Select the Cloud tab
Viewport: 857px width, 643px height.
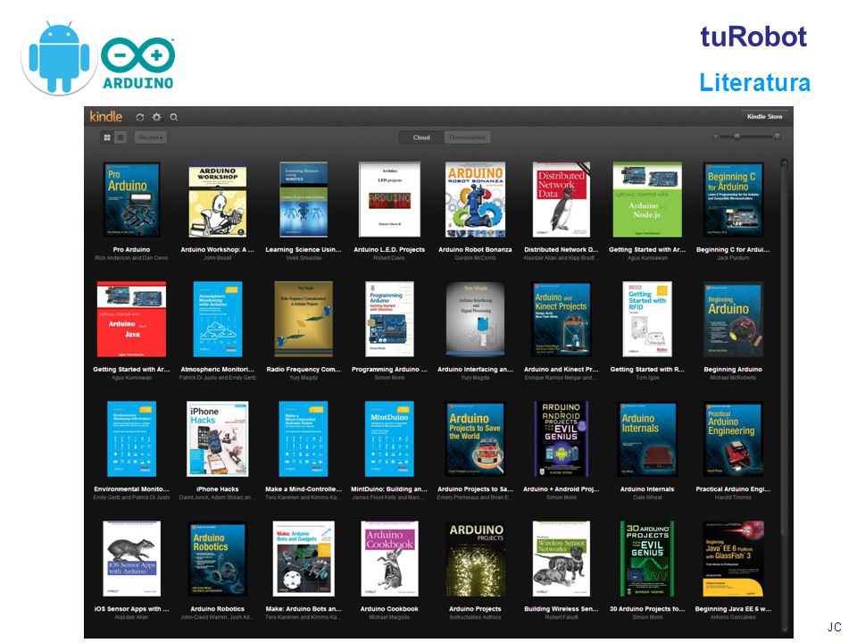tap(421, 138)
